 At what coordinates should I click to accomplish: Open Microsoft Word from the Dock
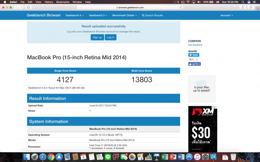[x=181, y=157]
